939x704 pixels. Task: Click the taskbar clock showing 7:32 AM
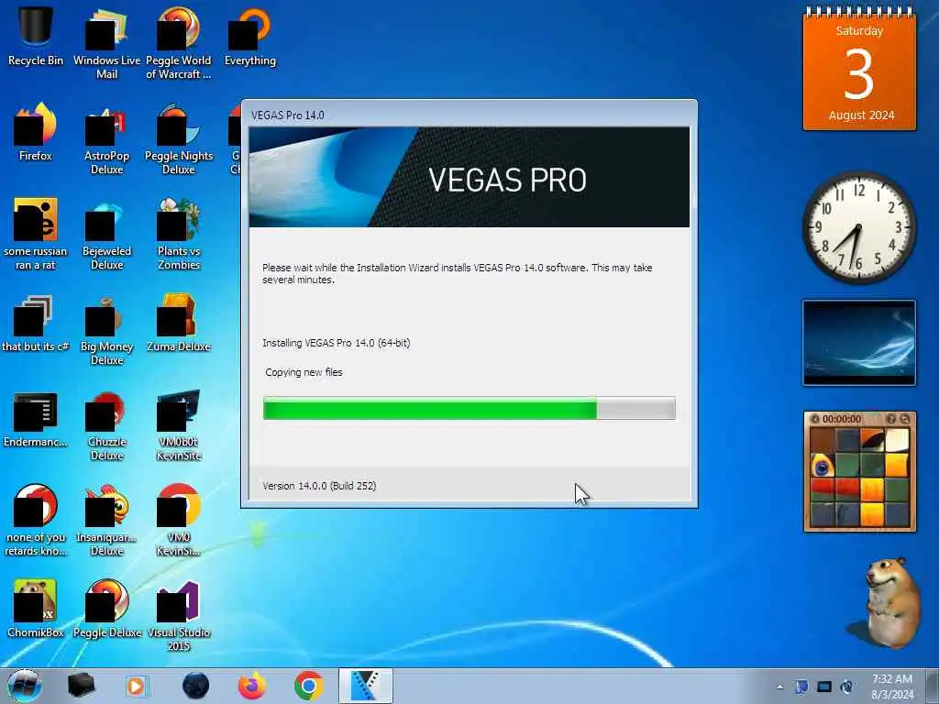tap(891, 687)
